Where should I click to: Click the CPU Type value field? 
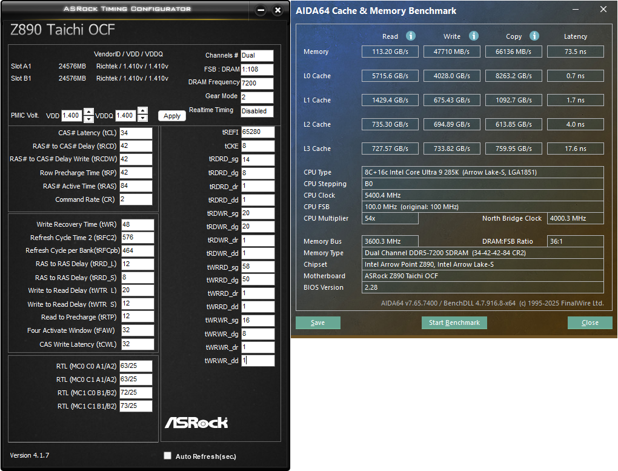483,172
